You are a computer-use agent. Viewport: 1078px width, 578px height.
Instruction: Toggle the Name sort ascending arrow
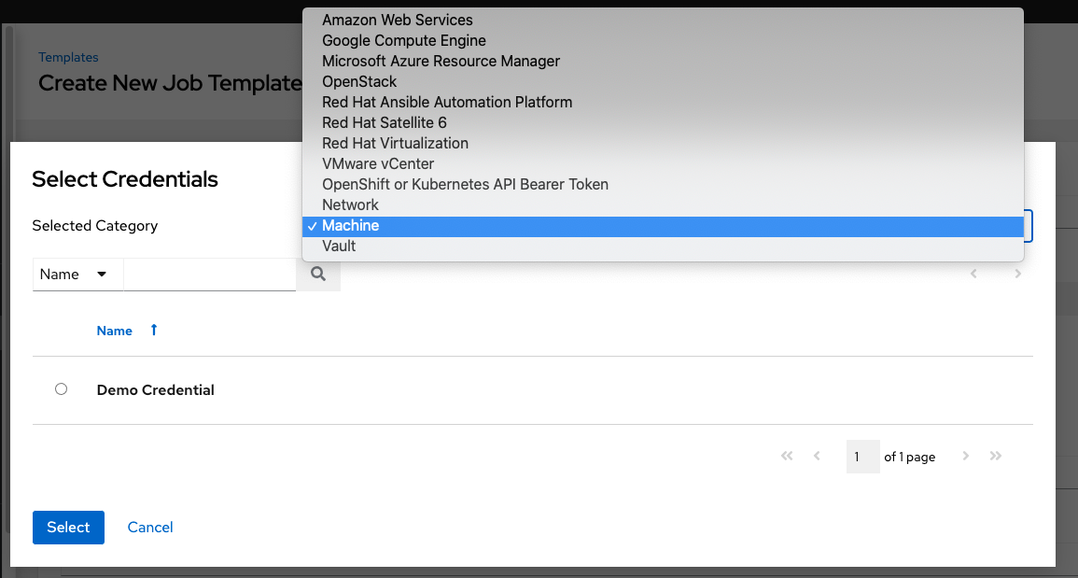(154, 331)
